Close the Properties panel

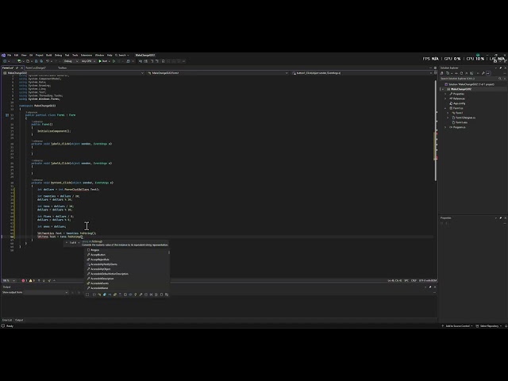tap(505, 217)
